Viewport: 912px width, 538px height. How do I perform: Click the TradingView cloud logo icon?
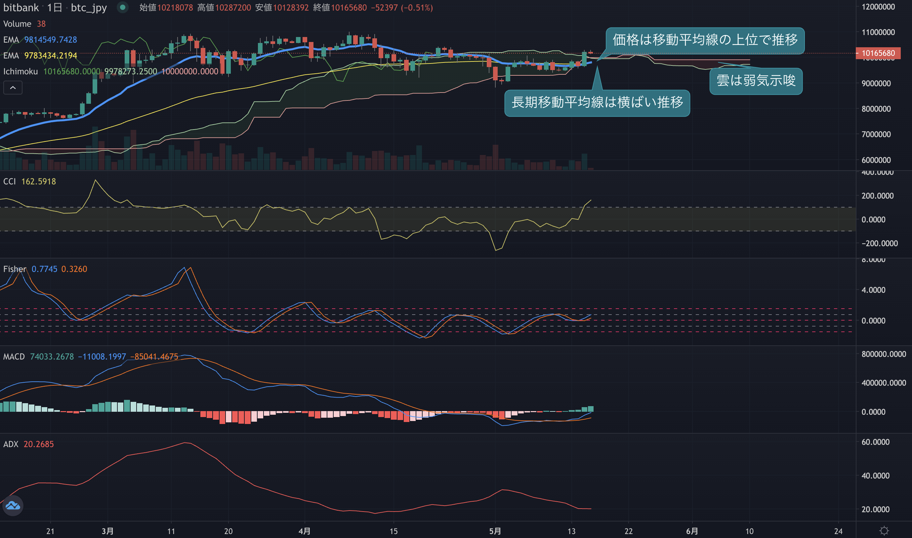[13, 505]
